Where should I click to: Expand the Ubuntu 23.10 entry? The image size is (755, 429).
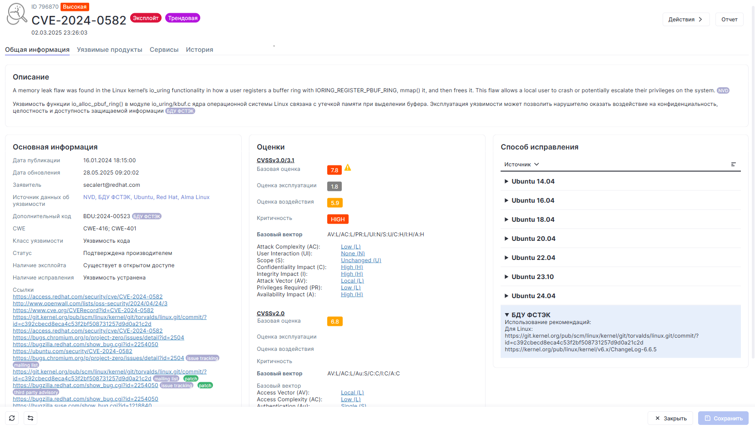click(x=620, y=277)
